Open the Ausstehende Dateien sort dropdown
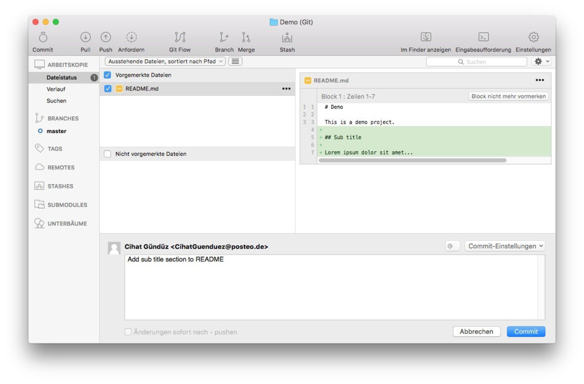 click(165, 61)
